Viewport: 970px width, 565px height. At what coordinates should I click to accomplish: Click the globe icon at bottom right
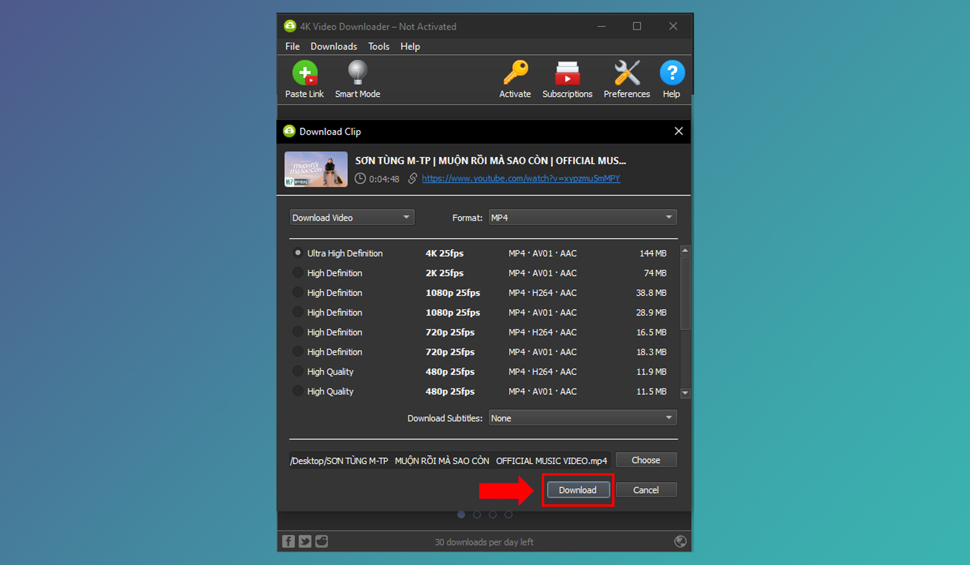tap(680, 541)
